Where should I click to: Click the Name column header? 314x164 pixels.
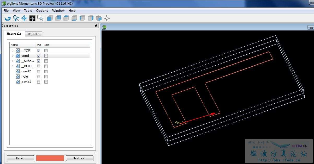[x=22, y=45]
